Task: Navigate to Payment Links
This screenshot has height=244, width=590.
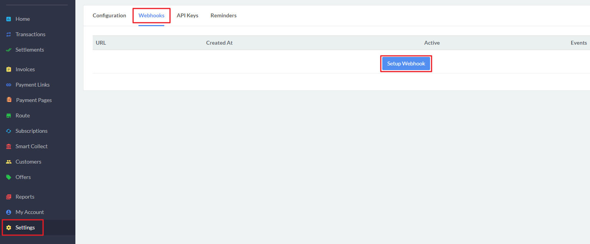Action: pyautogui.click(x=33, y=85)
